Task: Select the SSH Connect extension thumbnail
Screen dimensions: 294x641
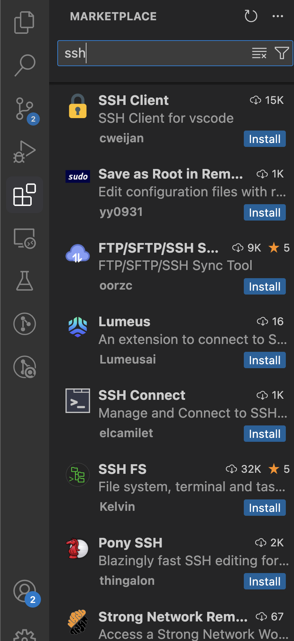Action: coord(78,401)
